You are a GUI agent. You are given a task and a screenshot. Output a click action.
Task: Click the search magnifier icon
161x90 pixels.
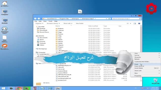(x=140, y=19)
